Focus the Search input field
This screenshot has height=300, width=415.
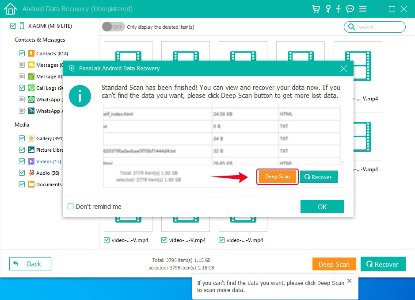tap(374, 27)
